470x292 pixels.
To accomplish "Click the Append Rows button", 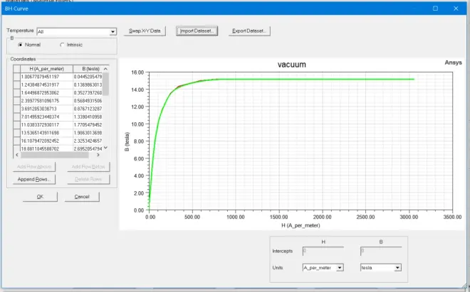I will (34, 179).
